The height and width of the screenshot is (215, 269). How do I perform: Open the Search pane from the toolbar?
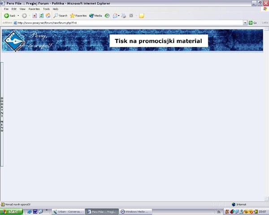point(60,16)
